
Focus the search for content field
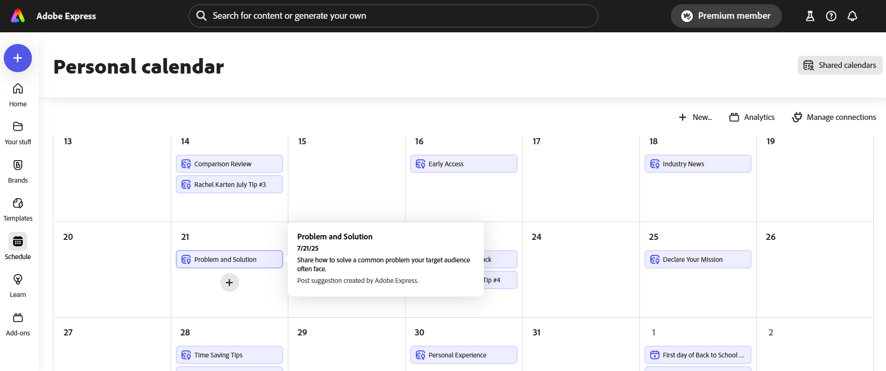tap(393, 16)
